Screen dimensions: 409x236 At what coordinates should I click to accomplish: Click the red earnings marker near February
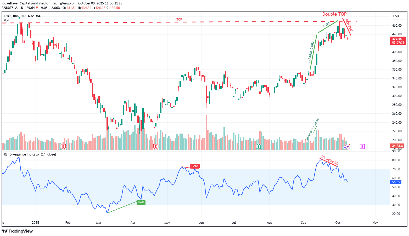click(63, 146)
